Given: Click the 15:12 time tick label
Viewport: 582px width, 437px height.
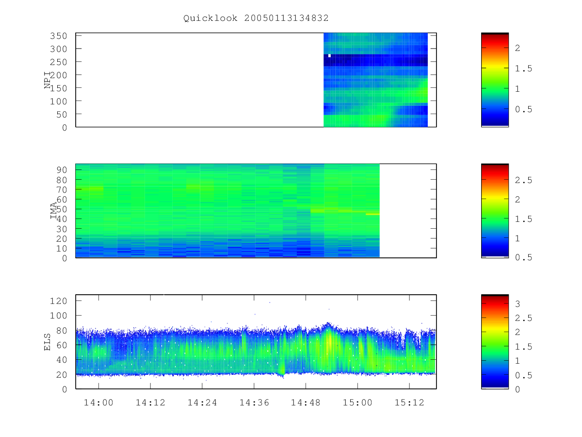Looking at the screenshot, I should click(409, 403).
